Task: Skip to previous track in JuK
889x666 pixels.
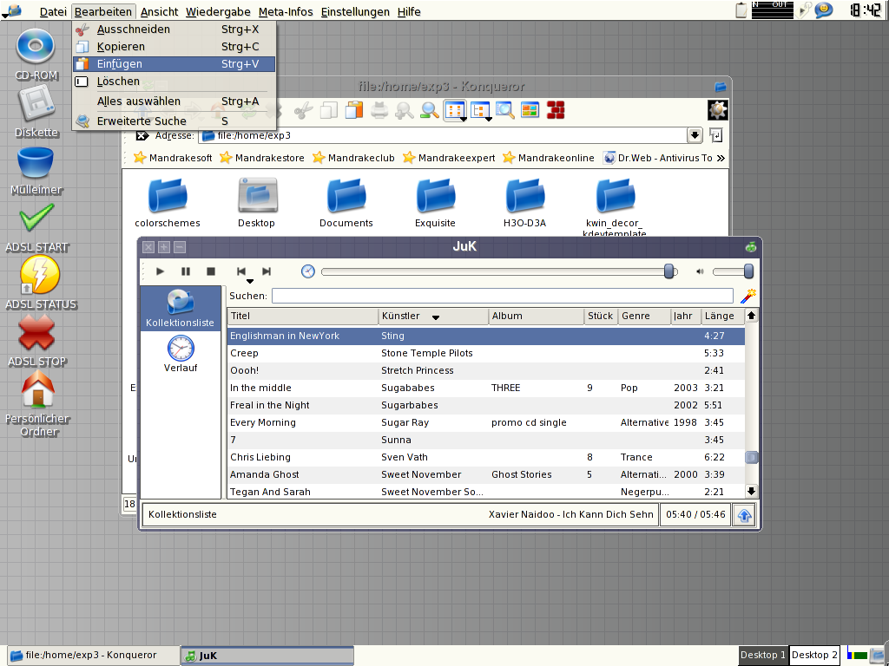Action: (x=241, y=271)
